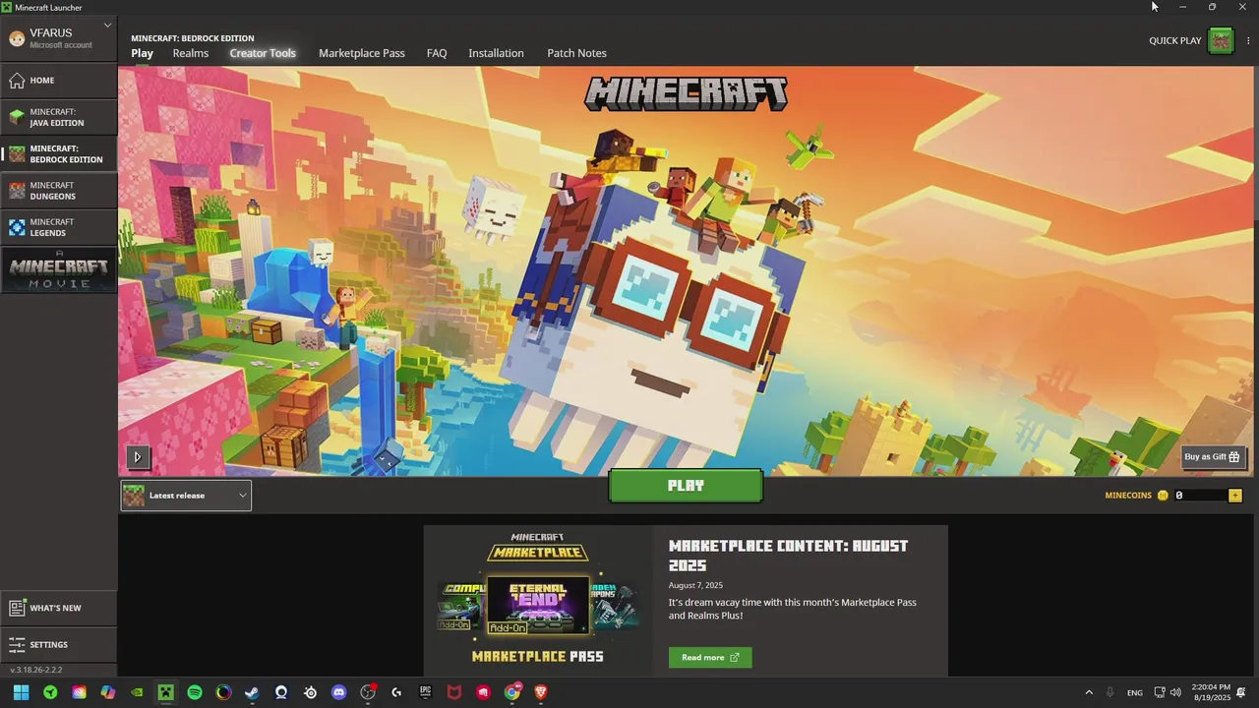
Task: Select Minecraft: Bedrock Edition in sidebar
Action: point(59,154)
